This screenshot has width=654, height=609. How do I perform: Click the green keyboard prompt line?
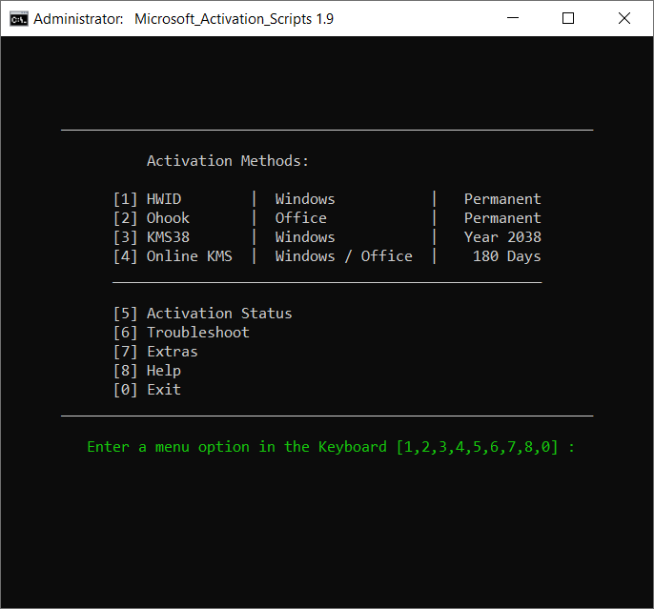(x=331, y=447)
